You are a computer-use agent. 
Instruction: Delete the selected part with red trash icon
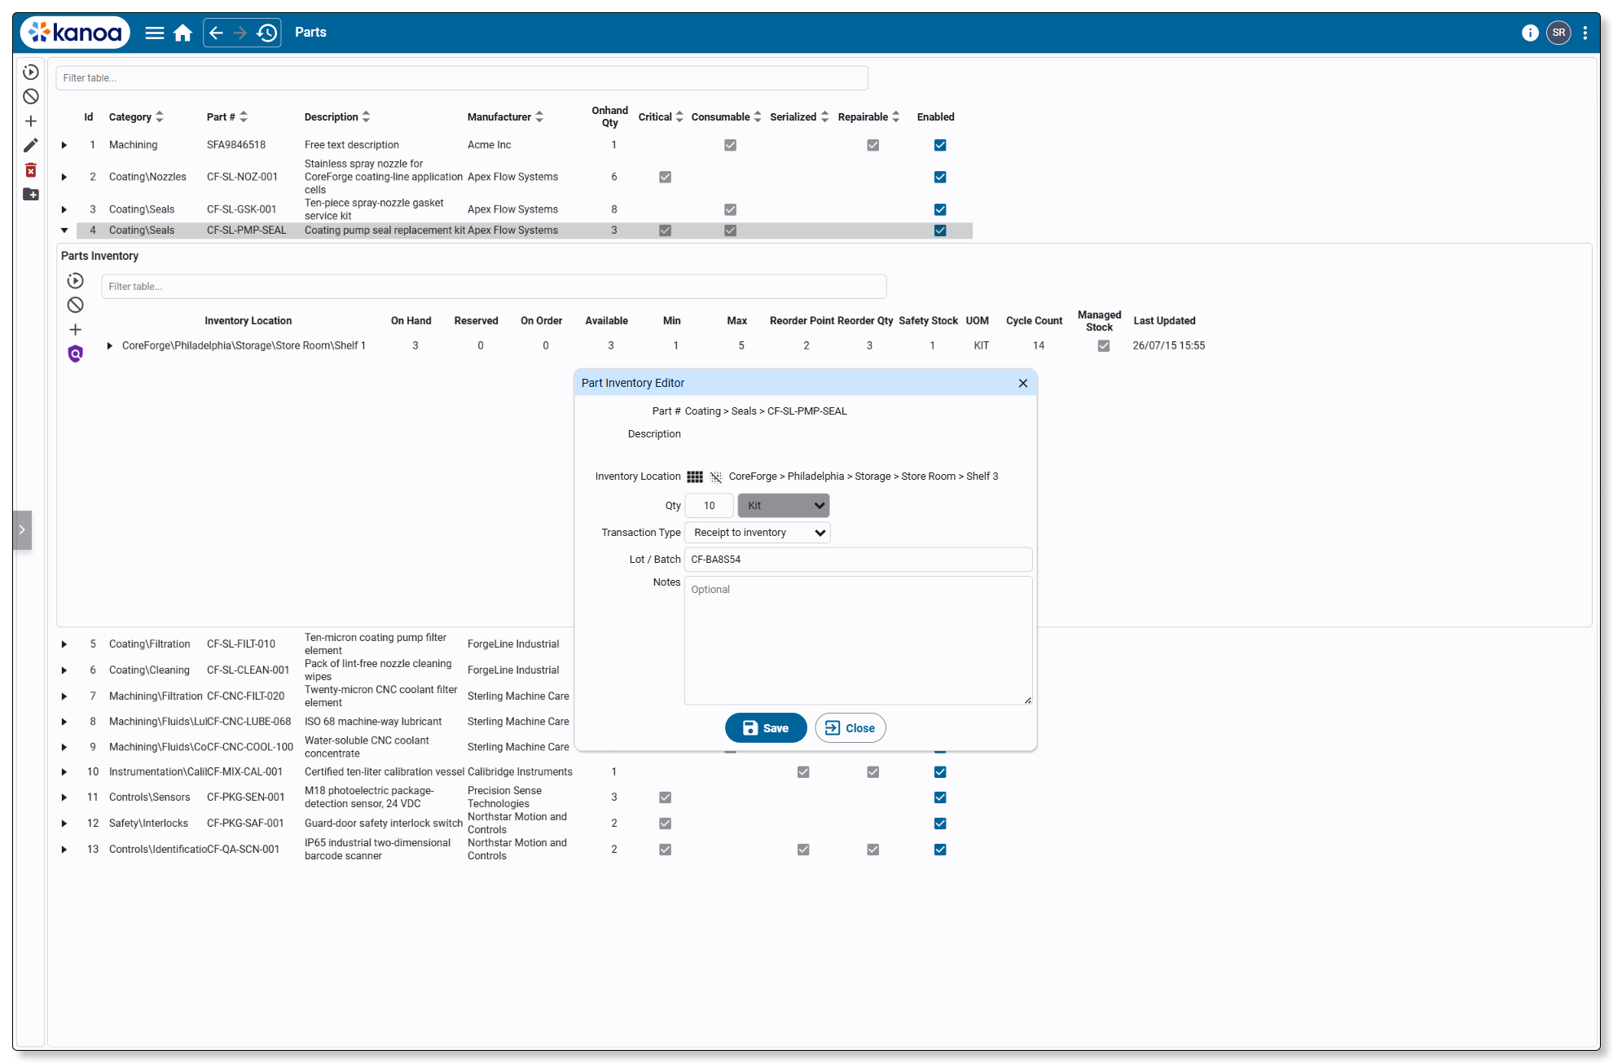[31, 169]
